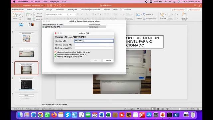Click the Compartilhar button
Image resolution: width=213 pixels, height=120 pixels.
(x=178, y=10)
